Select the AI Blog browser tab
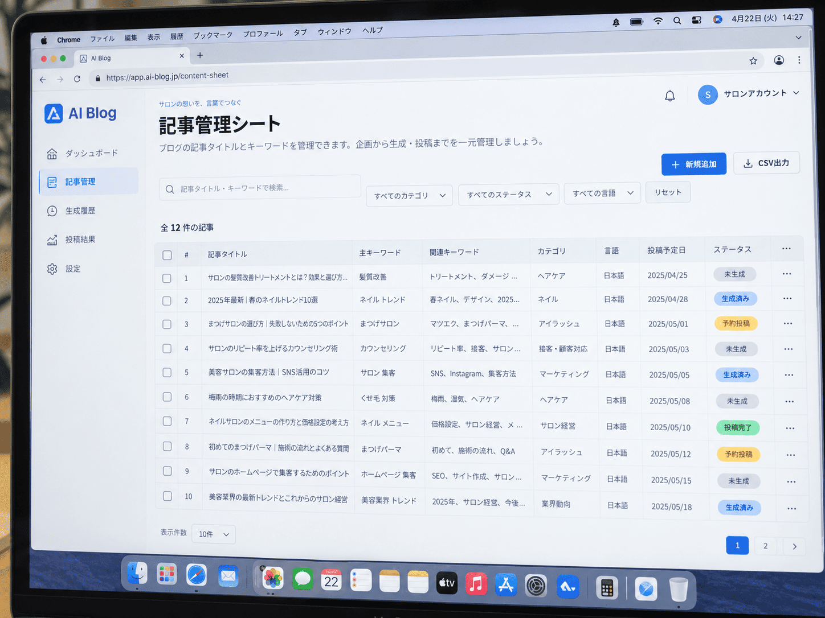The width and height of the screenshot is (825, 618). tap(132, 57)
